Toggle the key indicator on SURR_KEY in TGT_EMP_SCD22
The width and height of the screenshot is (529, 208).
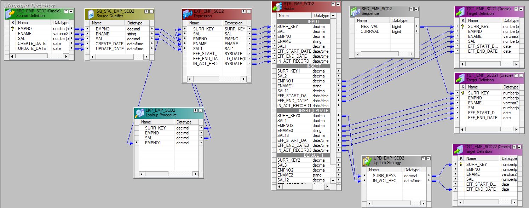point(461,164)
